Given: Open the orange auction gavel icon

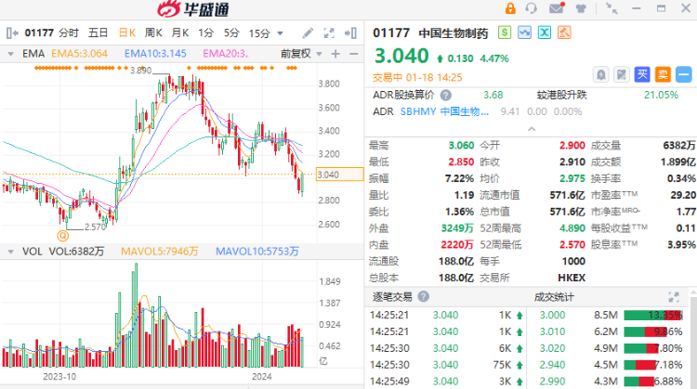Looking at the screenshot, I should coord(564,32).
